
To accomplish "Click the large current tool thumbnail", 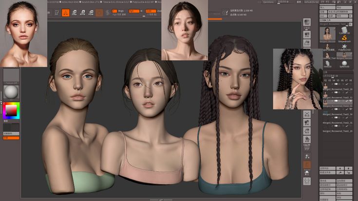I will click(328, 35).
